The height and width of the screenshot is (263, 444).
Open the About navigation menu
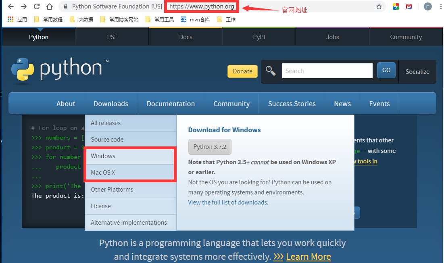pos(66,104)
